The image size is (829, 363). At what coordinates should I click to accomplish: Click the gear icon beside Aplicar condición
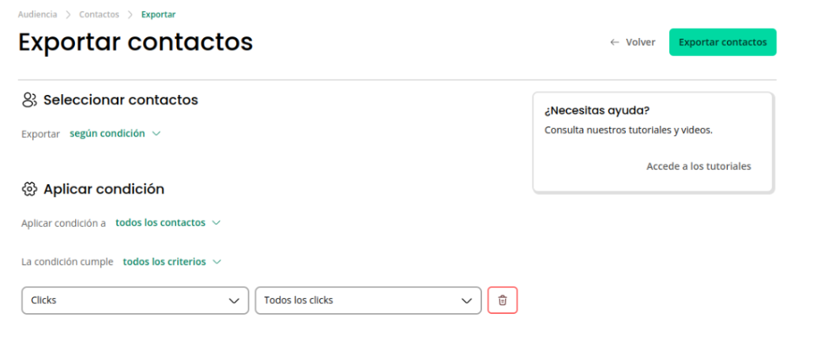pyautogui.click(x=29, y=189)
